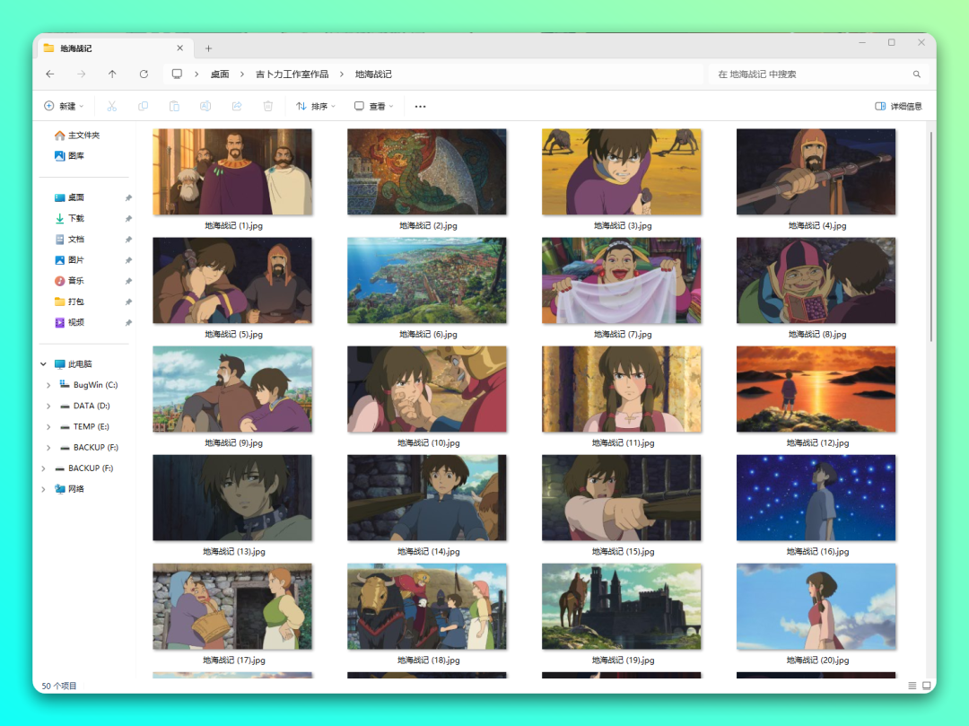Click the vertical scrollbar of file list
Screen dimensions: 969x726
coord(930,237)
